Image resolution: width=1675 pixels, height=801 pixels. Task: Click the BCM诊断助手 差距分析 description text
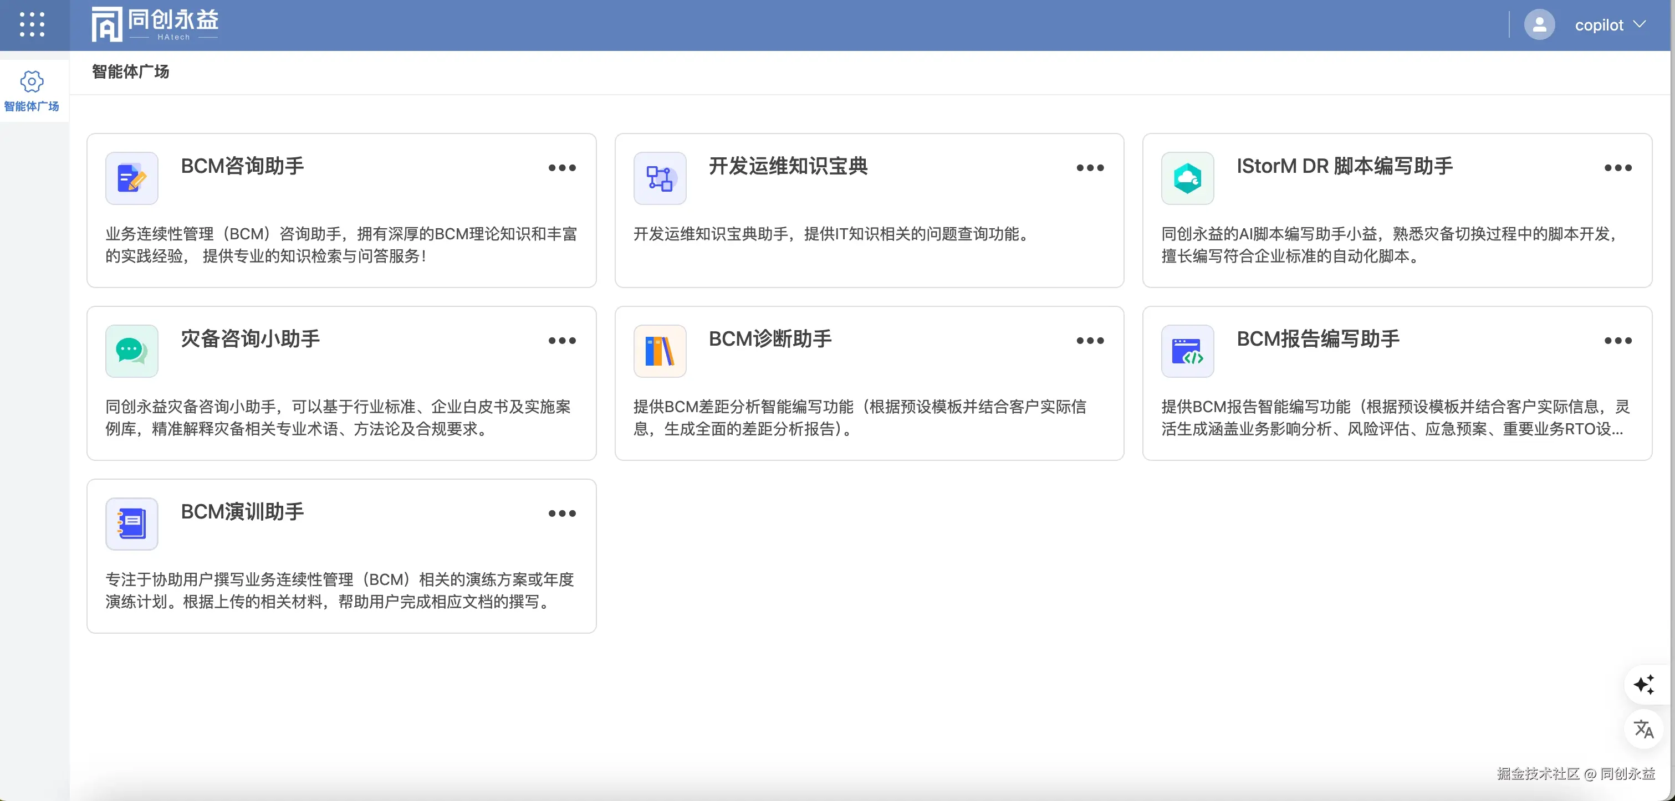point(860,418)
